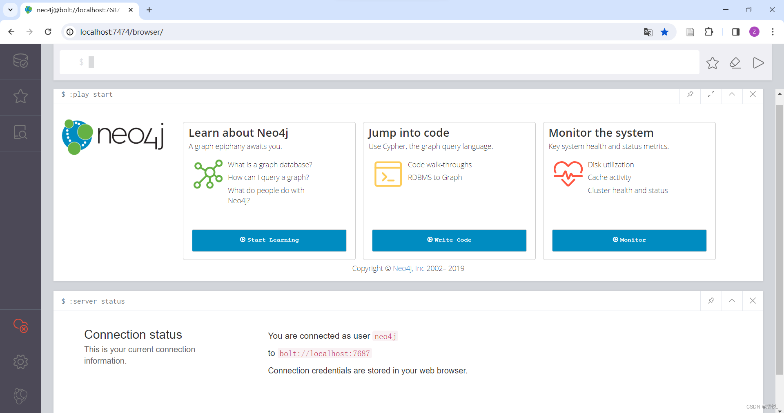Collapse the :server status frame
The image size is (784, 413).
click(x=732, y=301)
